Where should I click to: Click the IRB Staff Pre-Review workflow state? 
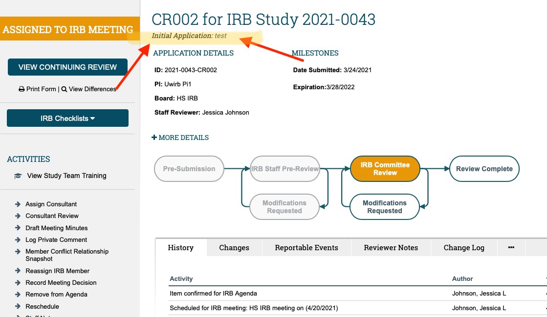pos(285,169)
